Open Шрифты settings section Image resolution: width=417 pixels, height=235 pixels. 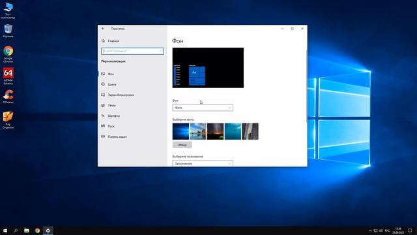point(132,116)
